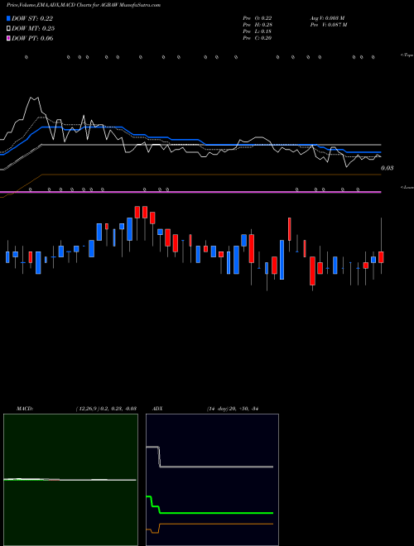414x546 pixels.
Task: Click the 0.03 price label beside the EMA lines
Action: coord(388,168)
